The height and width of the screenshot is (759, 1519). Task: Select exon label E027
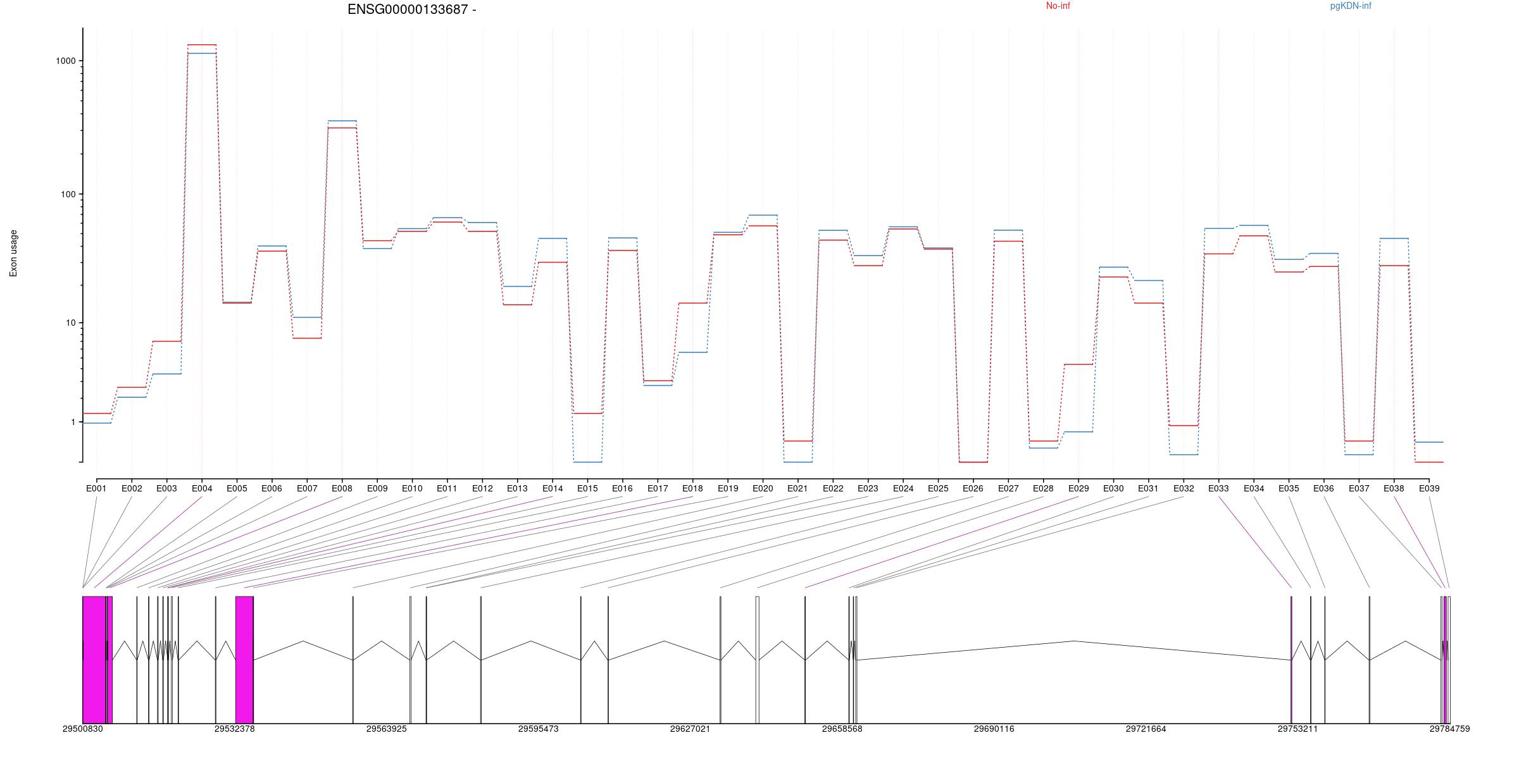1008,488
